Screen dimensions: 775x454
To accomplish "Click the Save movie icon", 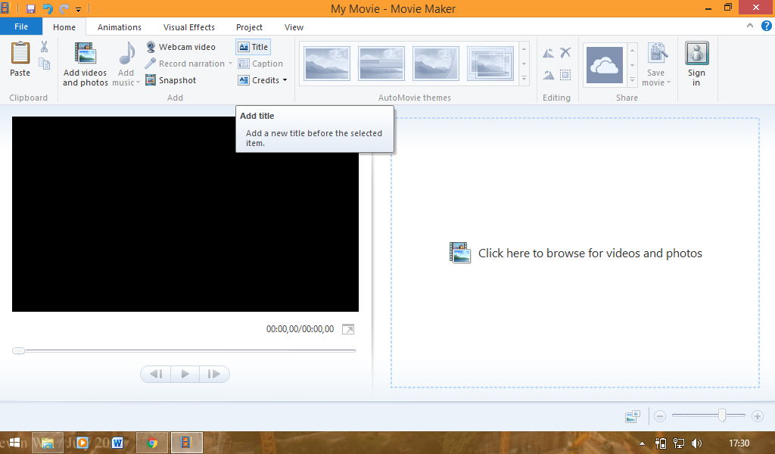I will 657,53.
